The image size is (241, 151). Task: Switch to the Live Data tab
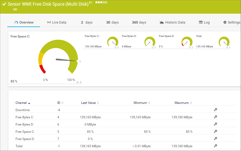57,22
